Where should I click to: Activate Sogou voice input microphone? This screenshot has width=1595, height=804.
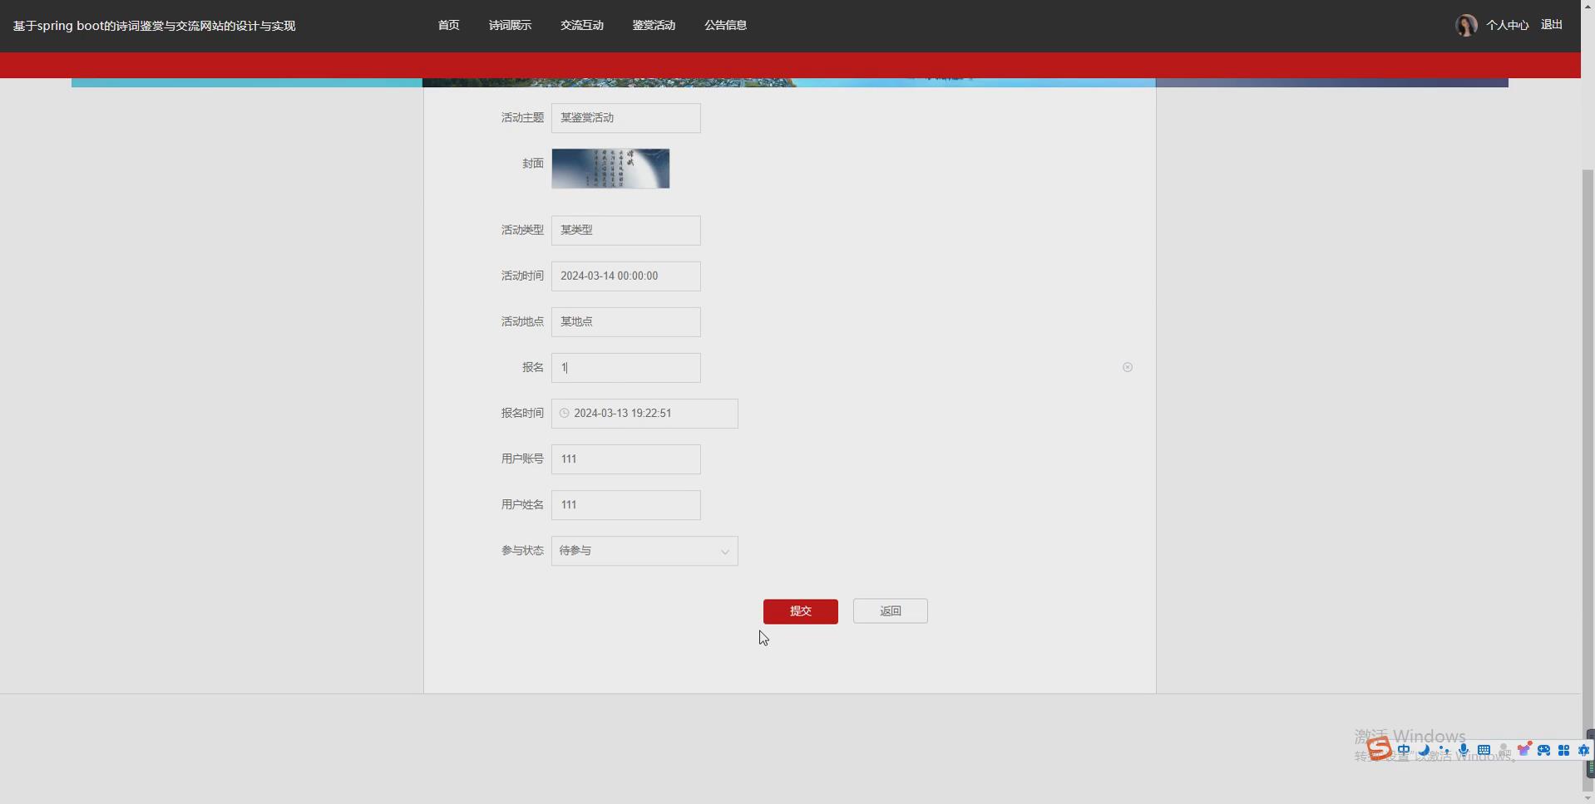pos(1464,750)
